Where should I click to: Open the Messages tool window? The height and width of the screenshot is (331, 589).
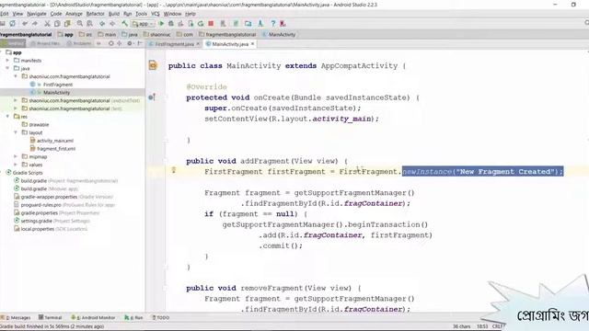click(17, 317)
